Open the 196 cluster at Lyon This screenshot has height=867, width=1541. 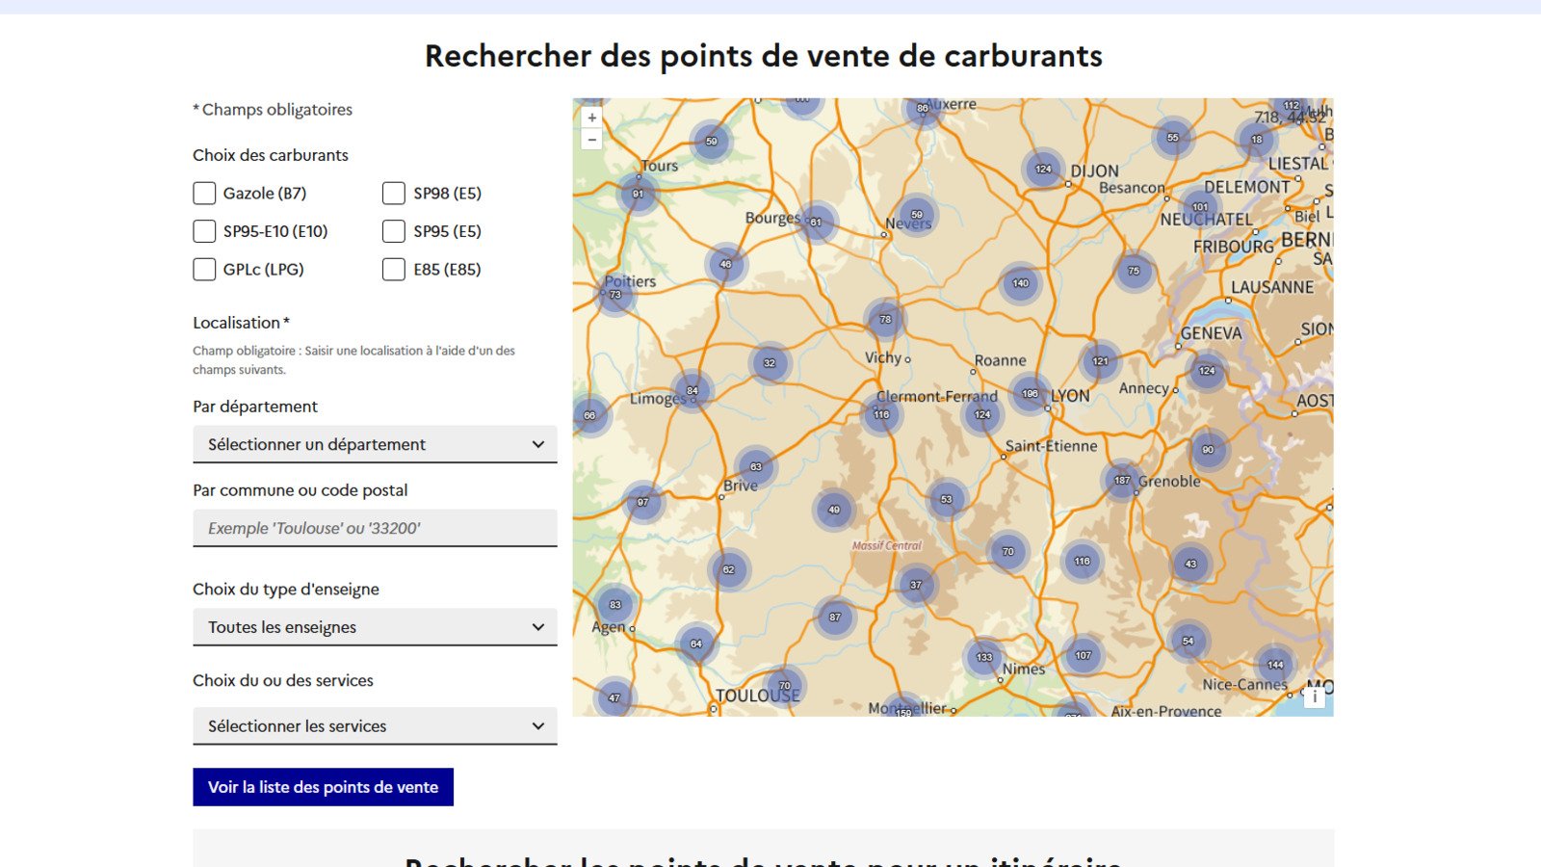(1030, 394)
